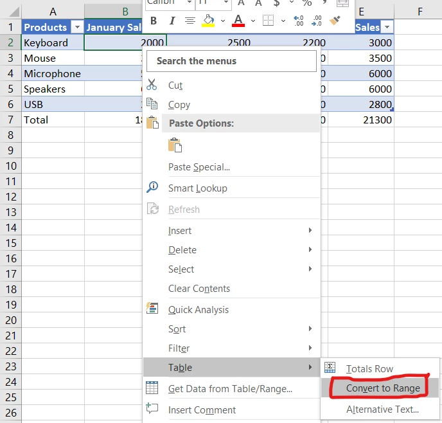Select Totals Row in Table submenu

click(369, 368)
